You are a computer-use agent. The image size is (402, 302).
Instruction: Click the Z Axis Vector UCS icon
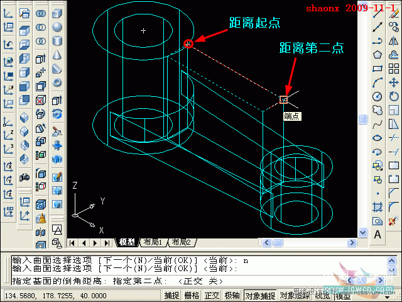(8, 135)
